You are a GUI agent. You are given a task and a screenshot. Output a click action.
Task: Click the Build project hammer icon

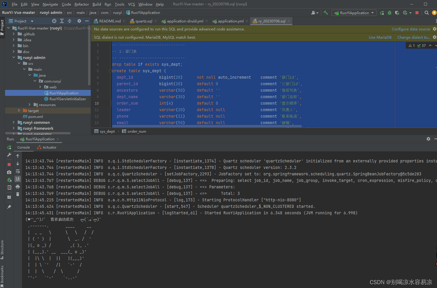(x=326, y=13)
